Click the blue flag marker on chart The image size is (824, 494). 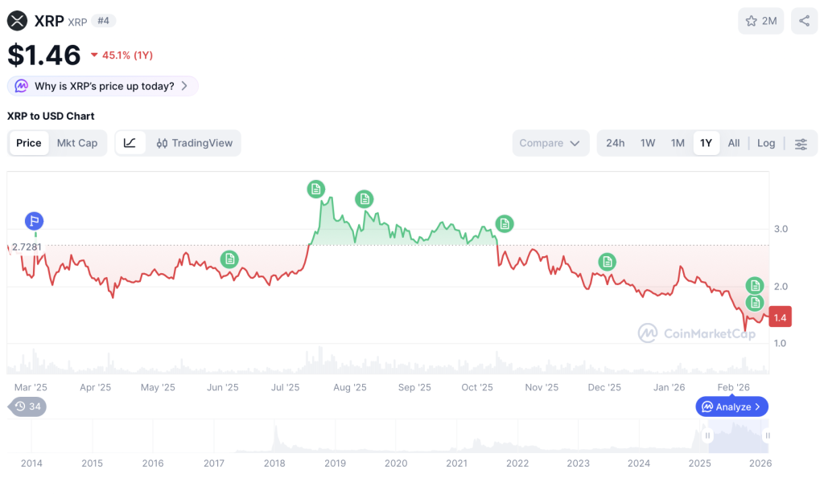[x=34, y=221]
